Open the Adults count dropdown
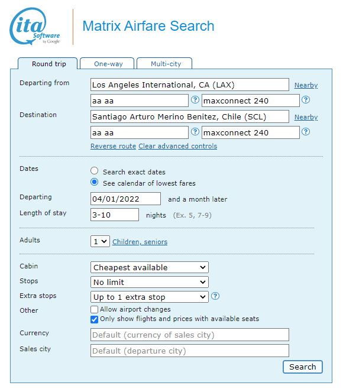 pos(100,241)
